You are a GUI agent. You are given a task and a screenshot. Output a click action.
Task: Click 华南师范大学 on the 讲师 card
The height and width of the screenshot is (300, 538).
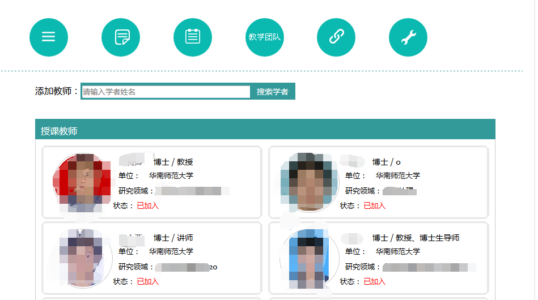171,251
